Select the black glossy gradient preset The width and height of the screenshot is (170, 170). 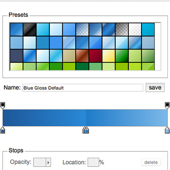29,29
